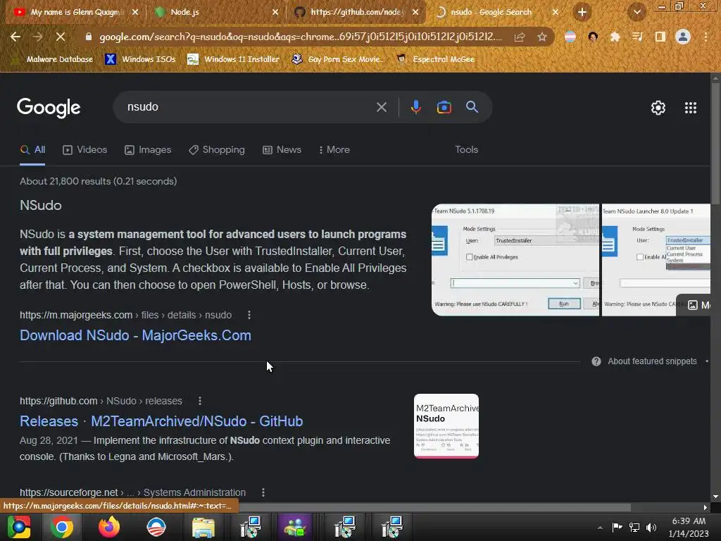Stop loading the page
The height and width of the screenshot is (541, 721).
point(61,37)
